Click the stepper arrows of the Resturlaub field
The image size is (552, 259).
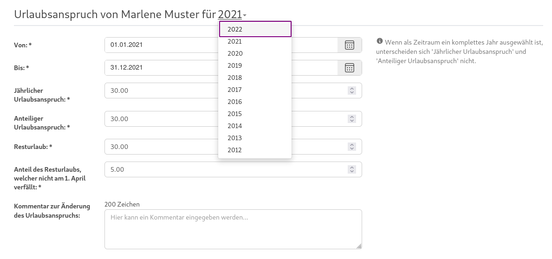click(x=352, y=147)
